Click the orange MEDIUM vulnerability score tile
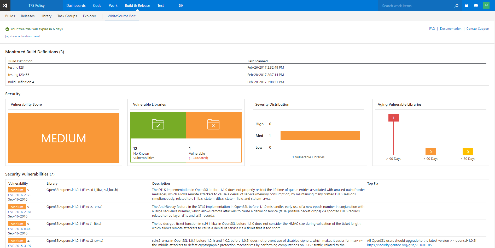Viewport: 495px width, 248px height. [64, 138]
